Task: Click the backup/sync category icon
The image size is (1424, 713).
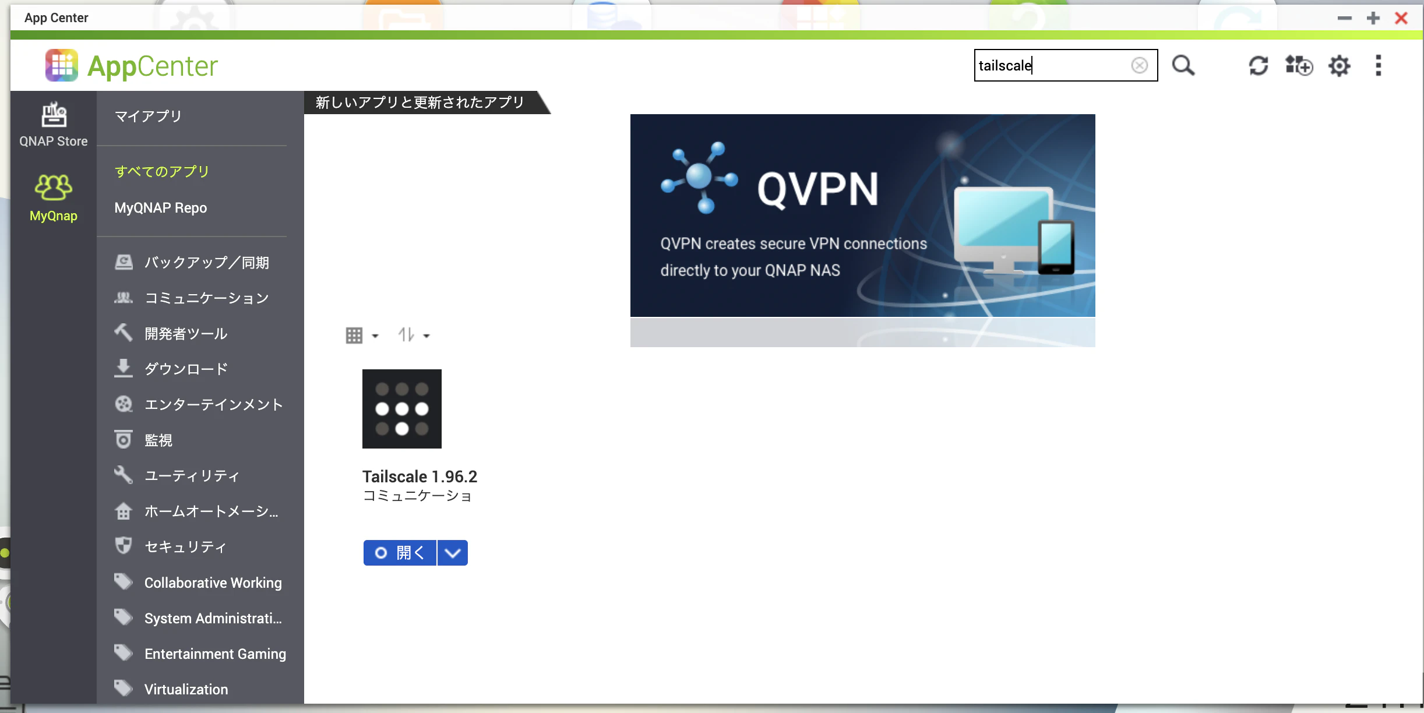Action: [x=124, y=262]
